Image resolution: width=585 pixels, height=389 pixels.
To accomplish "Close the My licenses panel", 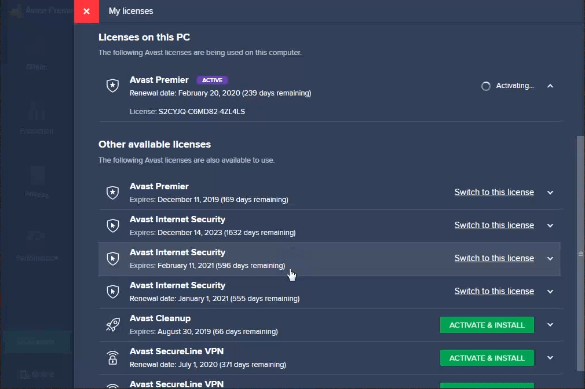I will (x=86, y=12).
